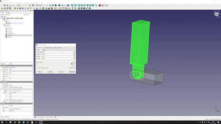Image resolution: width=221 pixels, height=124 pixels.
Task: Execute macro with the gray play triangle
Action: click(x=108, y=5)
